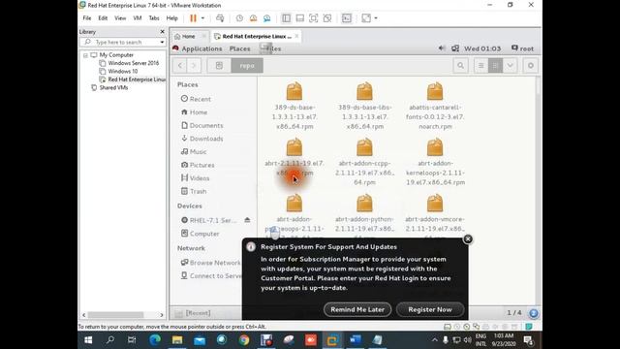This screenshot has width=620, height=349.
Task: Open the Edit menu in VMware
Action: point(103,18)
